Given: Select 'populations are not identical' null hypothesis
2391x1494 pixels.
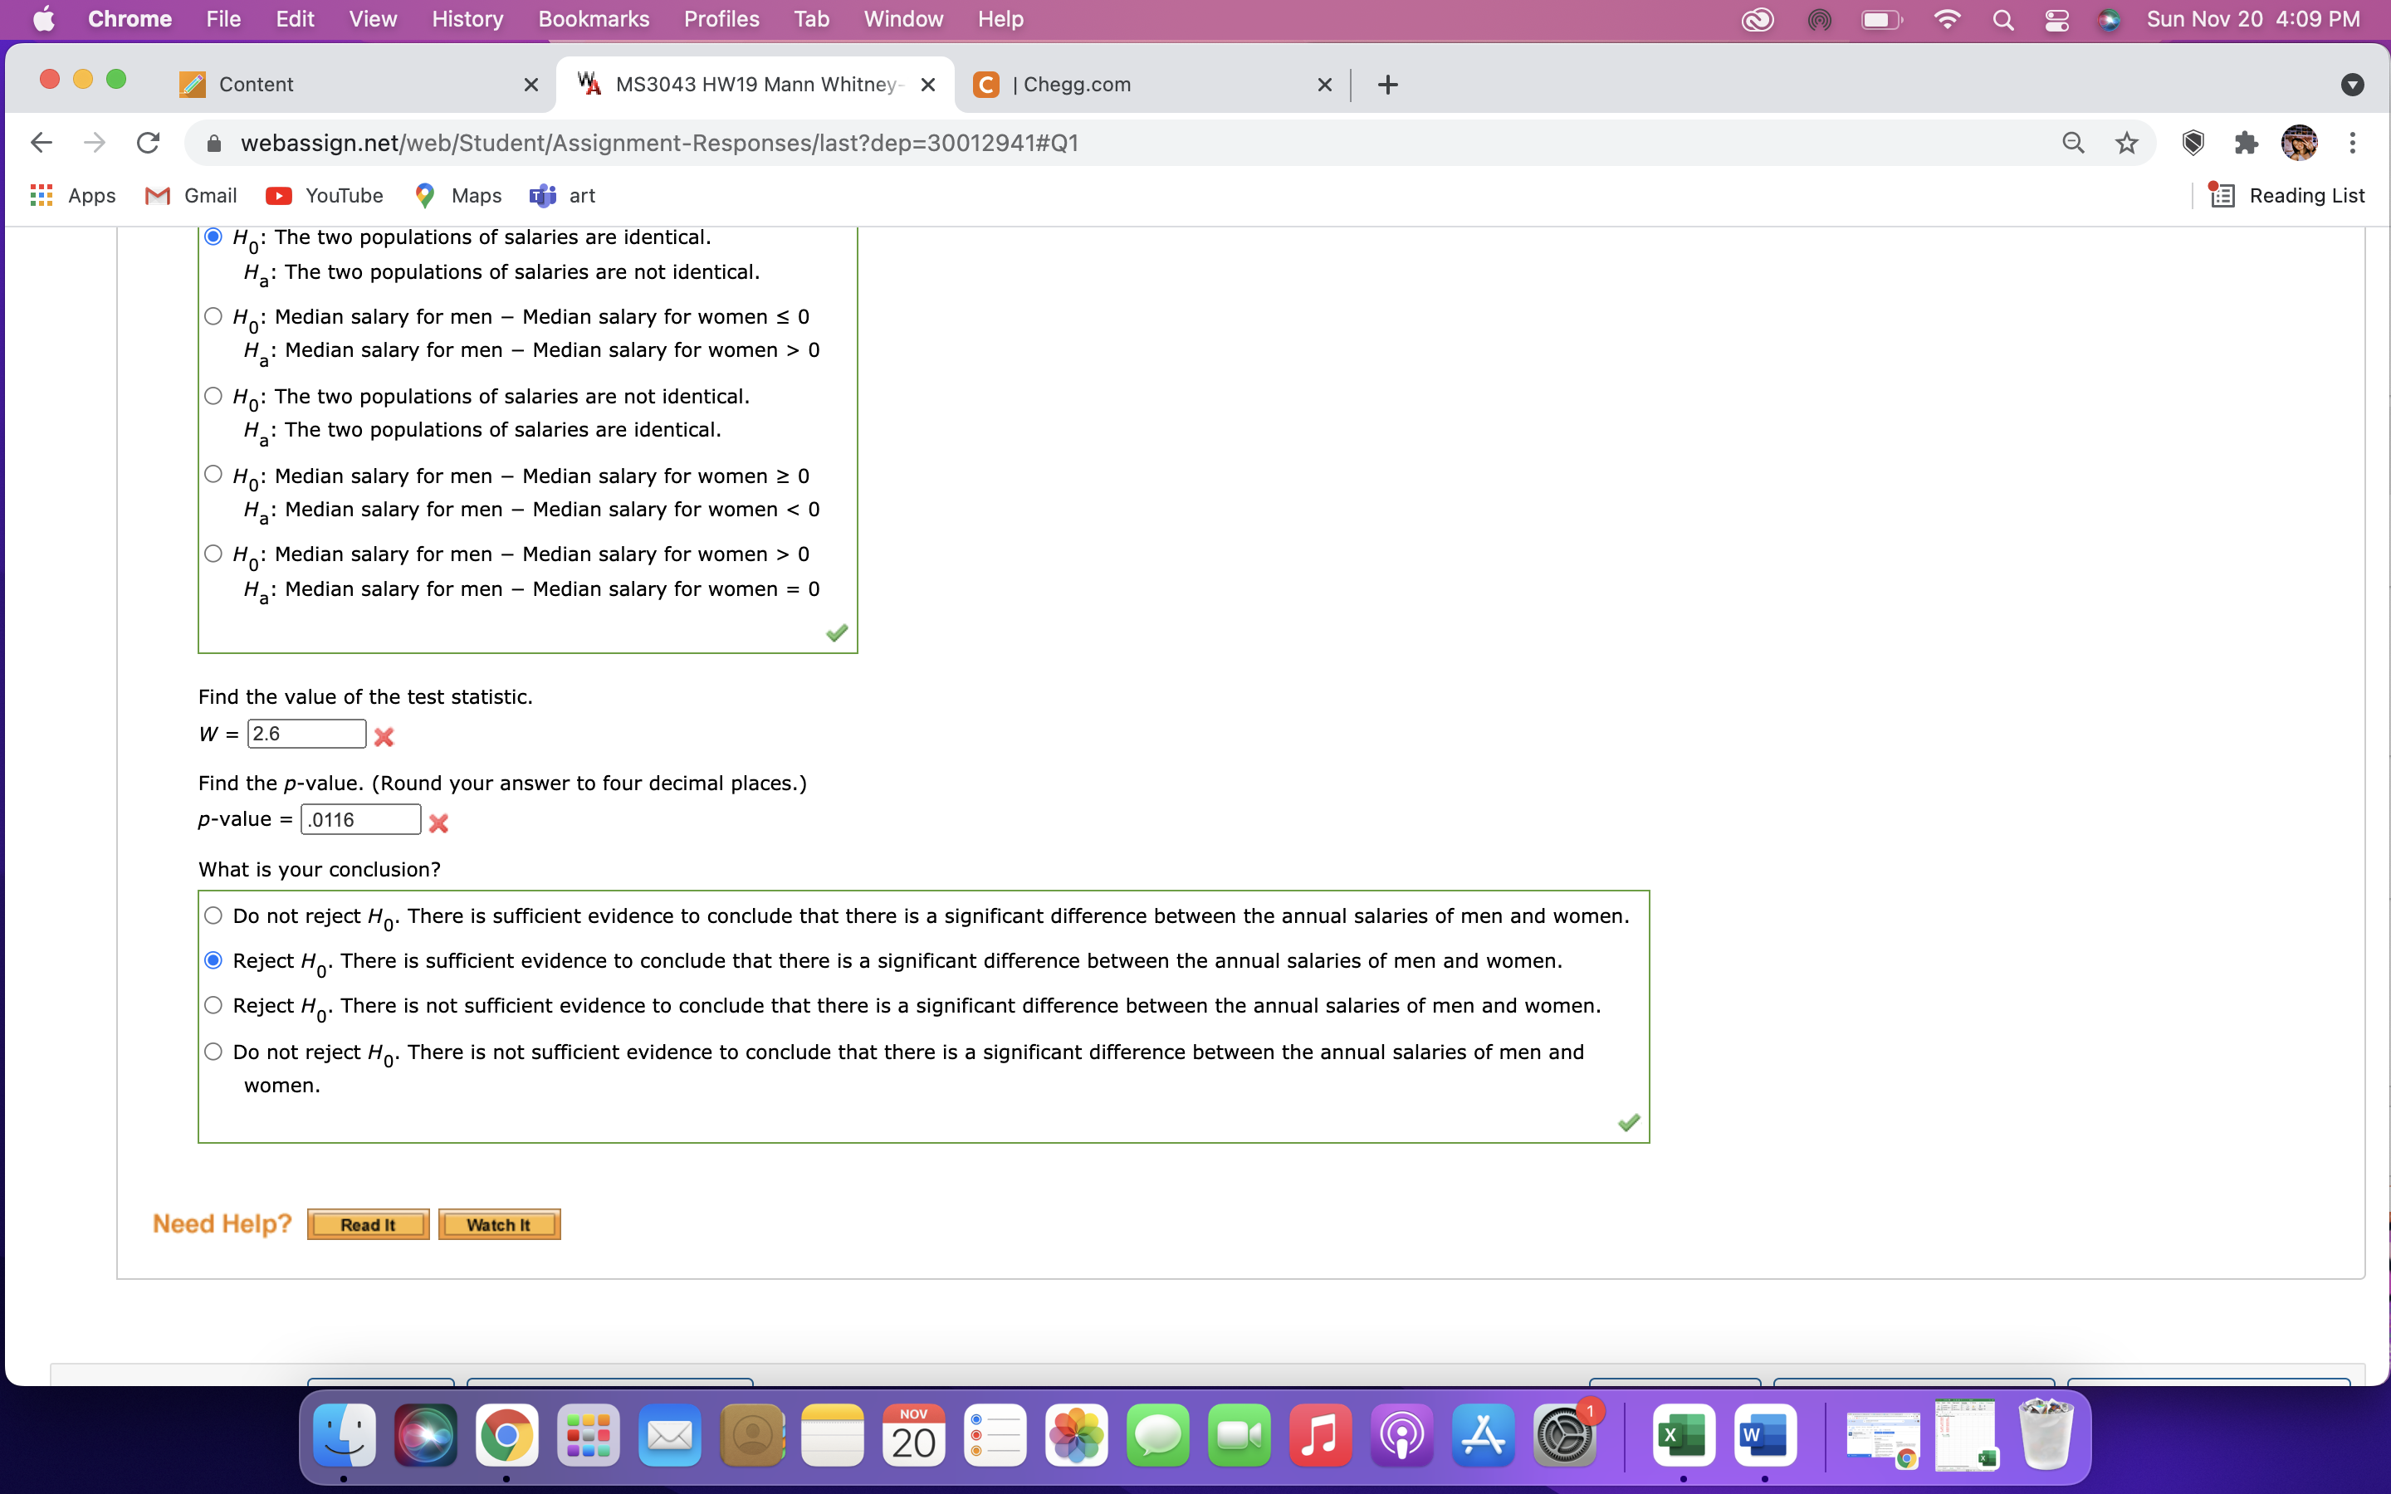Looking at the screenshot, I should click(x=213, y=396).
